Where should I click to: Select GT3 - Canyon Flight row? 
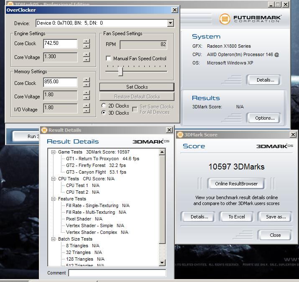pos(96,172)
